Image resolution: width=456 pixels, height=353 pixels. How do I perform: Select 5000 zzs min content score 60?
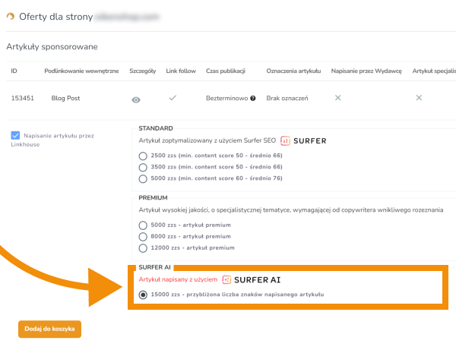[143, 178]
